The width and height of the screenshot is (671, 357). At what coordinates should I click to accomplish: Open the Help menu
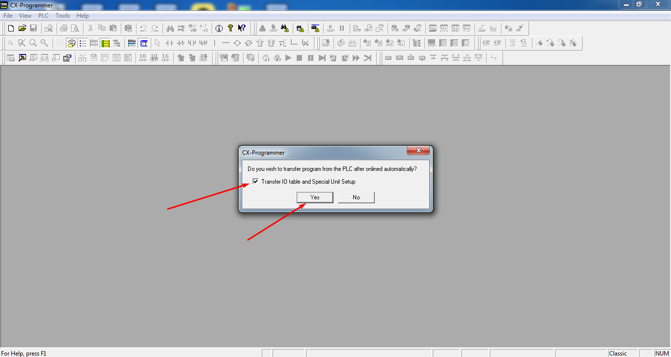click(83, 16)
